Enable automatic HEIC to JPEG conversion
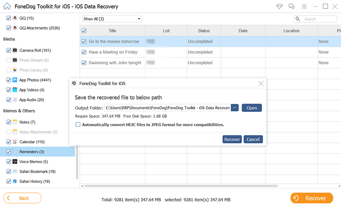This screenshot has width=341, height=208. click(x=78, y=124)
